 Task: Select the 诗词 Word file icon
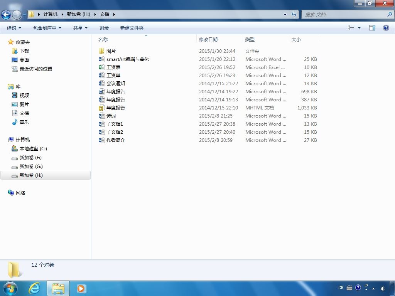pyautogui.click(x=101, y=116)
